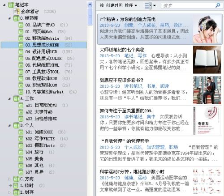
Task: Click the 01.网页端Web notebook icon
Action: 21,32
